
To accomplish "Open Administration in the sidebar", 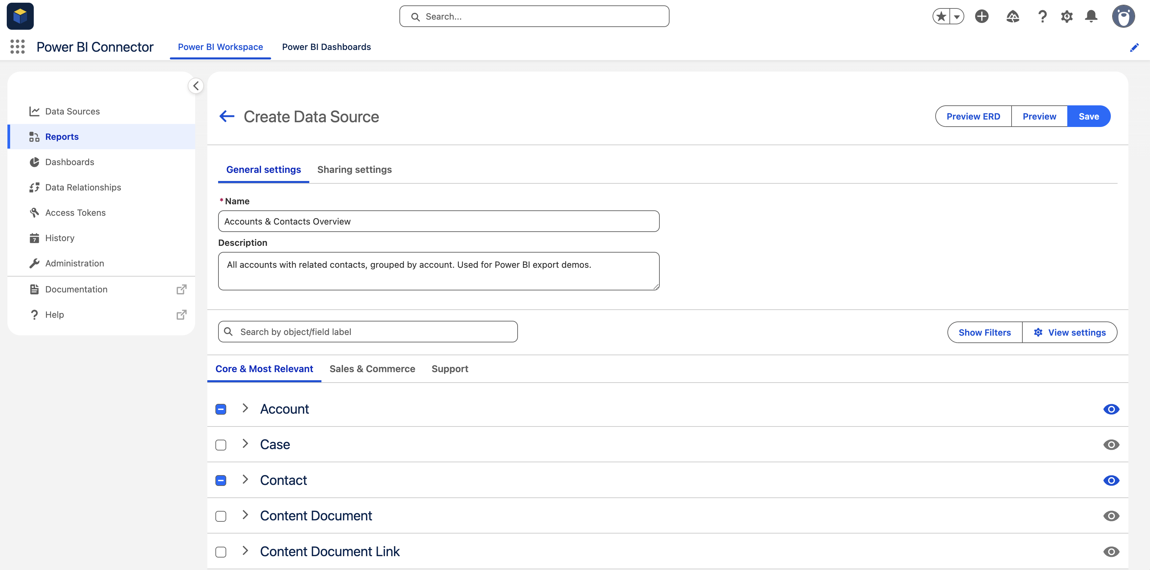I will tap(101, 263).
